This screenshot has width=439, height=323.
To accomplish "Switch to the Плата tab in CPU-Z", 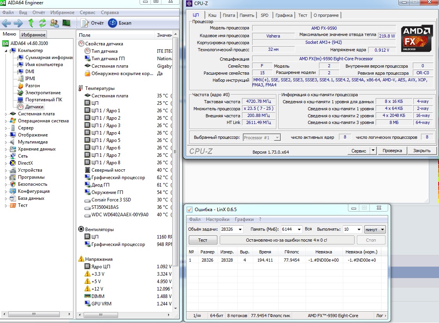I will 229,15.
